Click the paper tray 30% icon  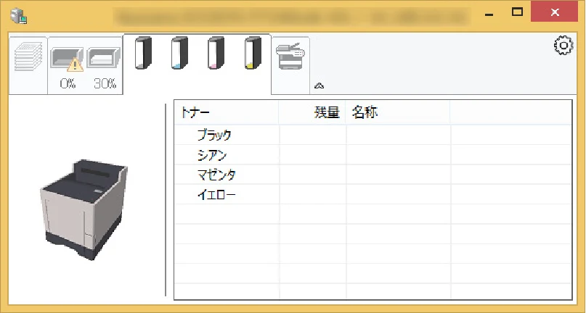104,58
